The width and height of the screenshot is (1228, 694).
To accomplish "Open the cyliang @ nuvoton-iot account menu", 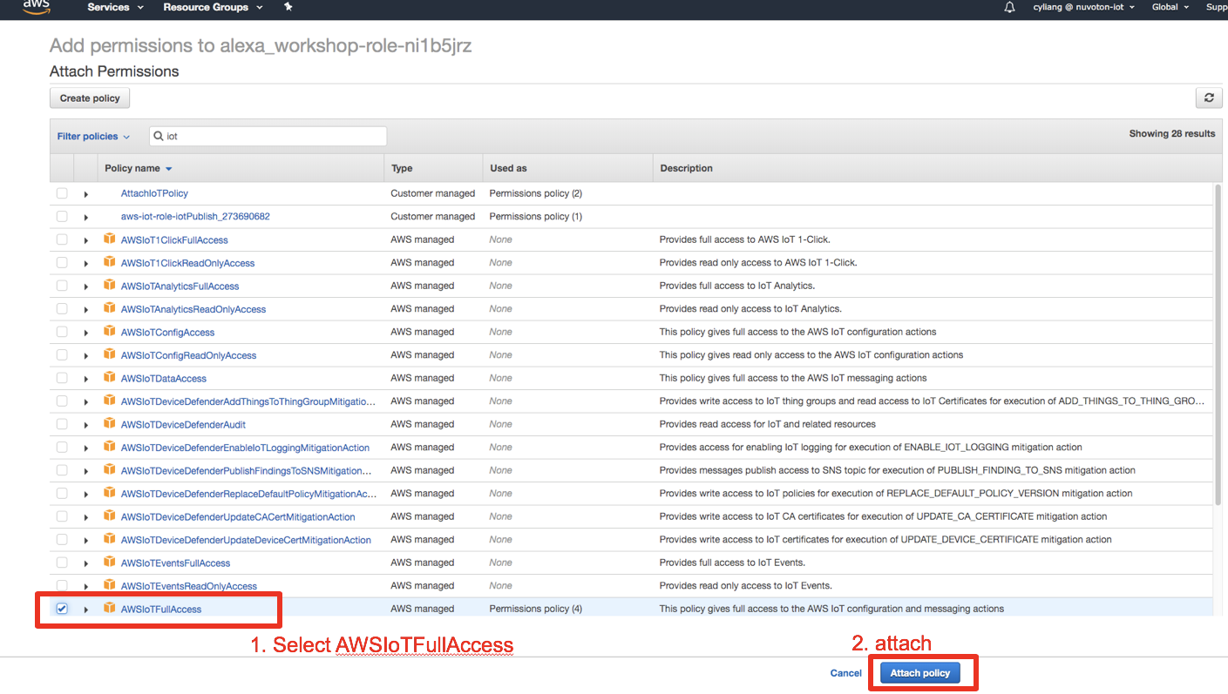I will (1083, 7).
